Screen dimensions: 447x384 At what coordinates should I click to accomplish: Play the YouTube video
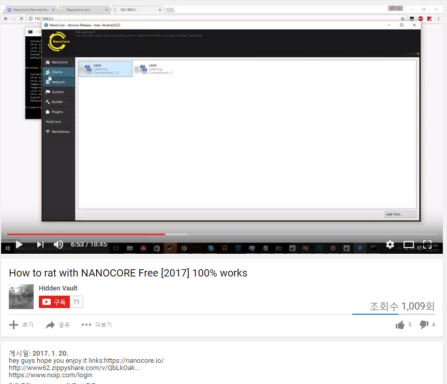pyautogui.click(x=19, y=244)
